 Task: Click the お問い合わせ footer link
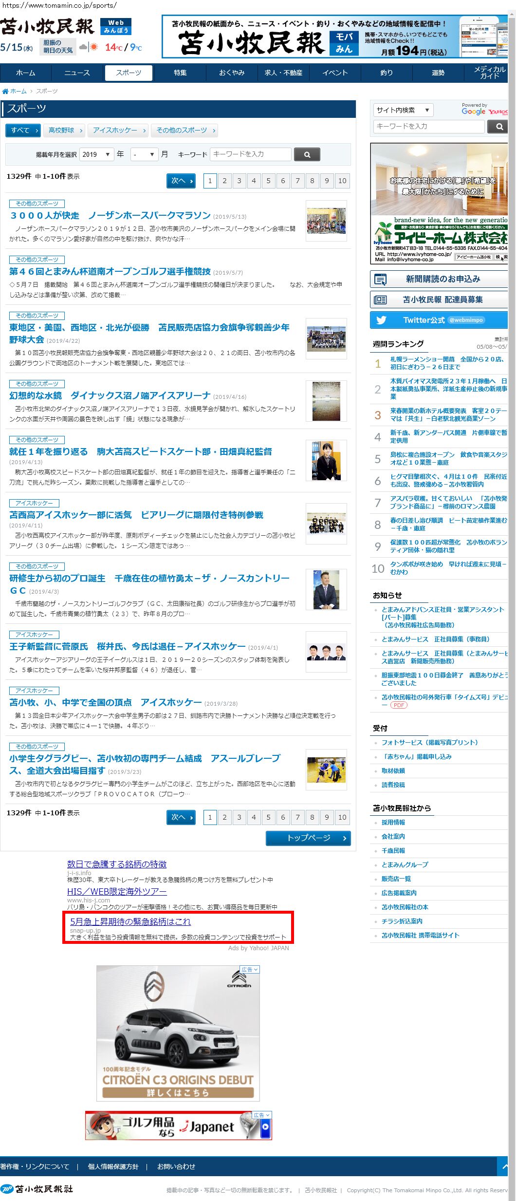(176, 1166)
